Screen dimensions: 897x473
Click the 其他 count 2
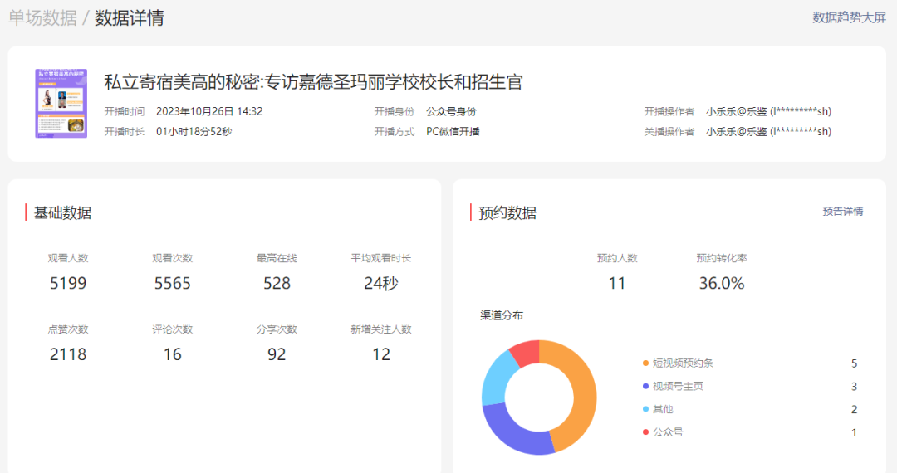(x=854, y=409)
